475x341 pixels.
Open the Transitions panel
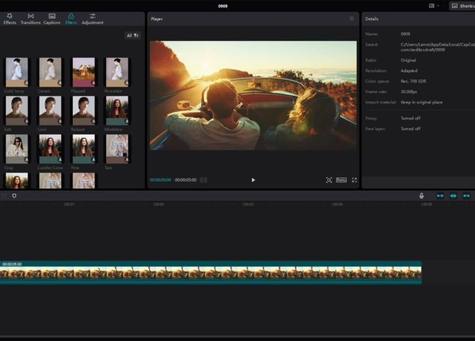(x=31, y=18)
